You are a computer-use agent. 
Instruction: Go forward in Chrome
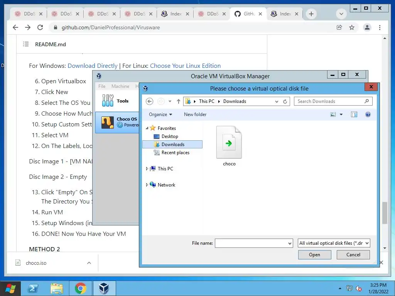pos(28,27)
